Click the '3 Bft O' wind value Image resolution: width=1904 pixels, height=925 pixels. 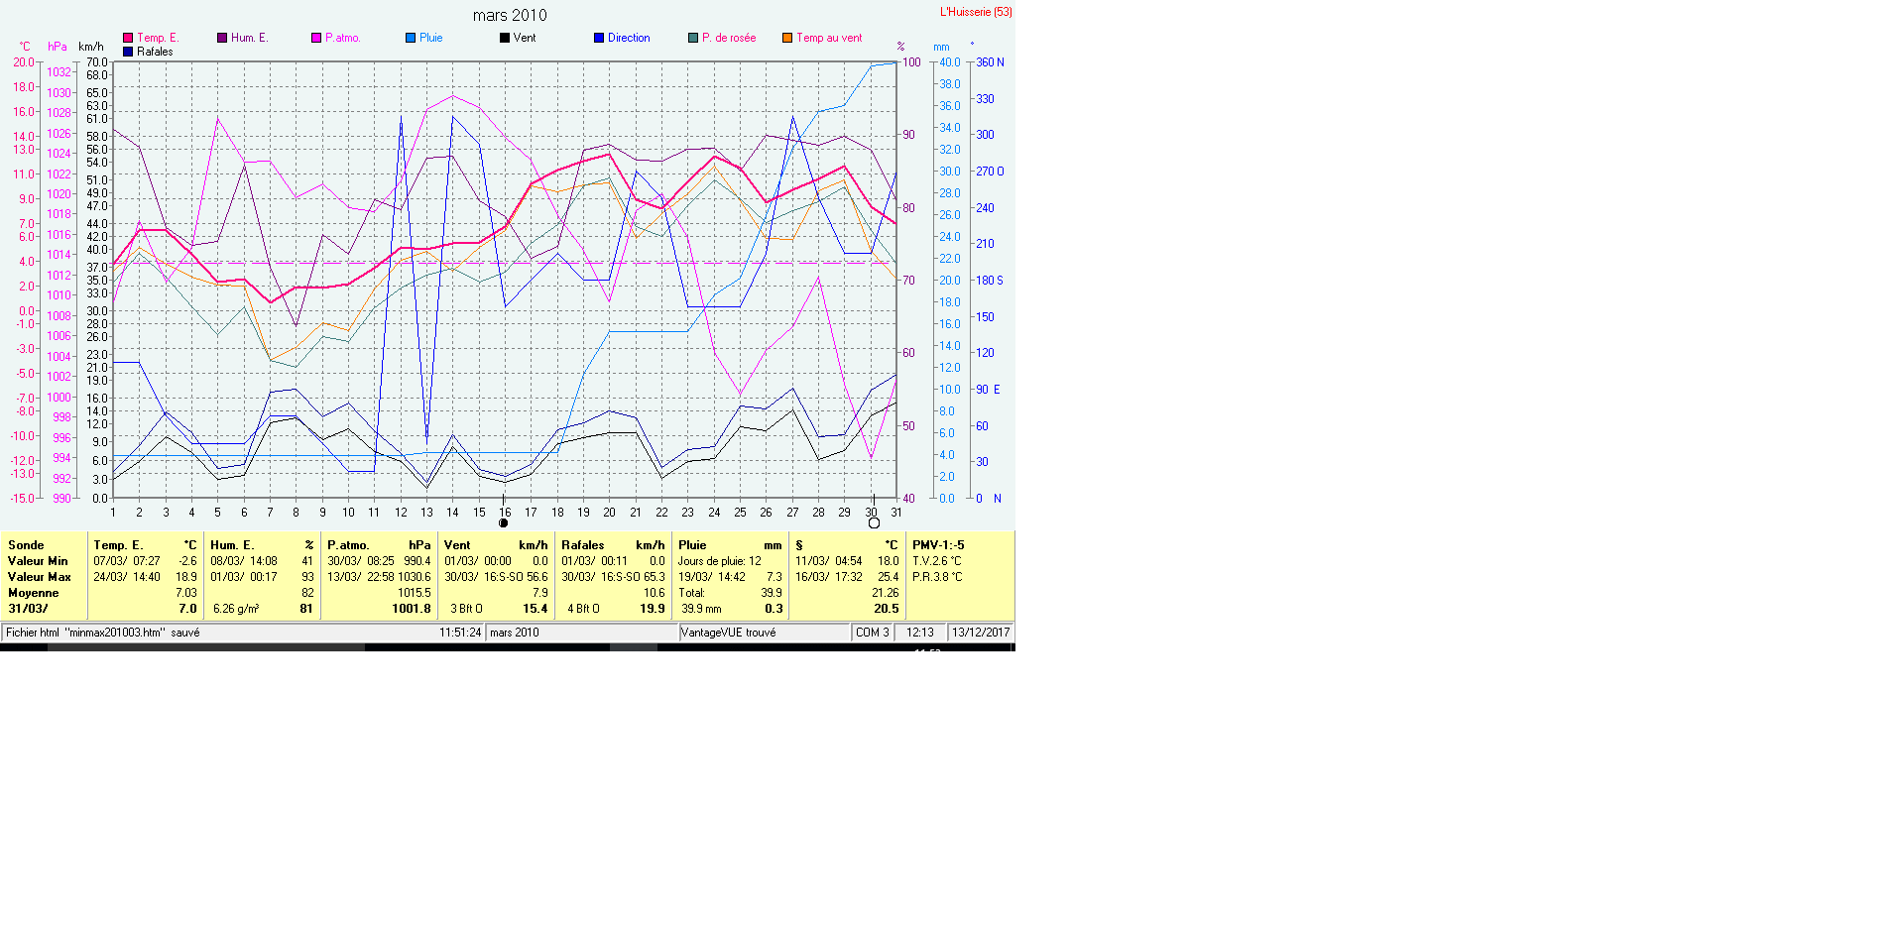click(x=467, y=609)
